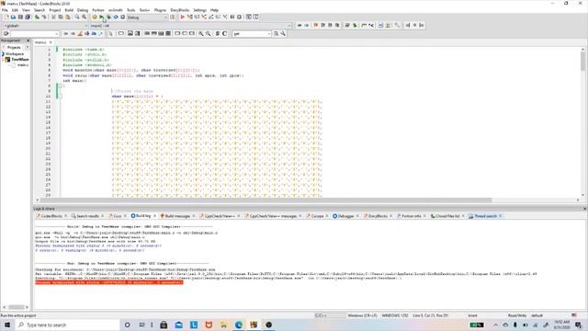Click the Replace toolbar icon
This screenshot has width=588, height=331.
click(85, 17)
